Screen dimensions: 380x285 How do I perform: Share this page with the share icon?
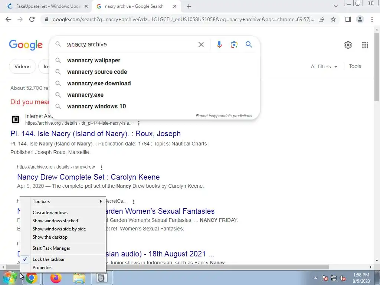point(321,19)
